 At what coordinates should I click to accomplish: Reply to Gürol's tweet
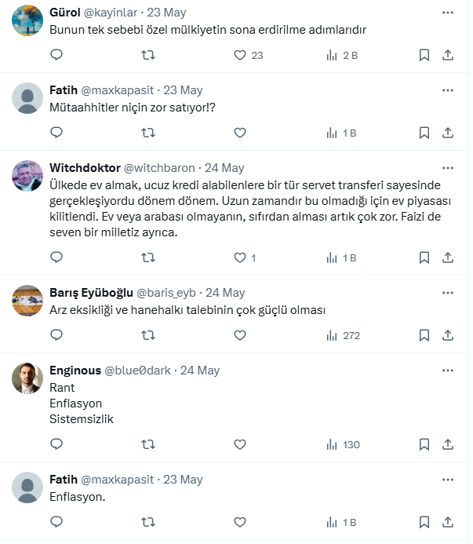point(56,55)
